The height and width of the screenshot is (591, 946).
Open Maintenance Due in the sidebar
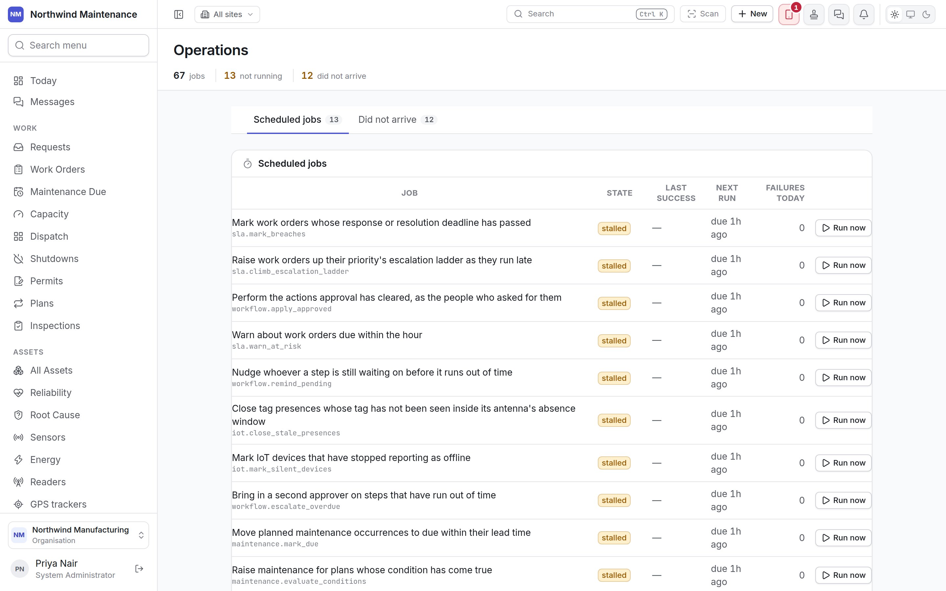click(x=79, y=191)
